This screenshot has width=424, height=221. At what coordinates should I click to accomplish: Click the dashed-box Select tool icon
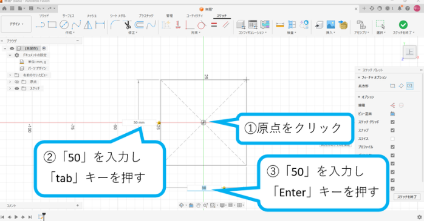click(380, 25)
